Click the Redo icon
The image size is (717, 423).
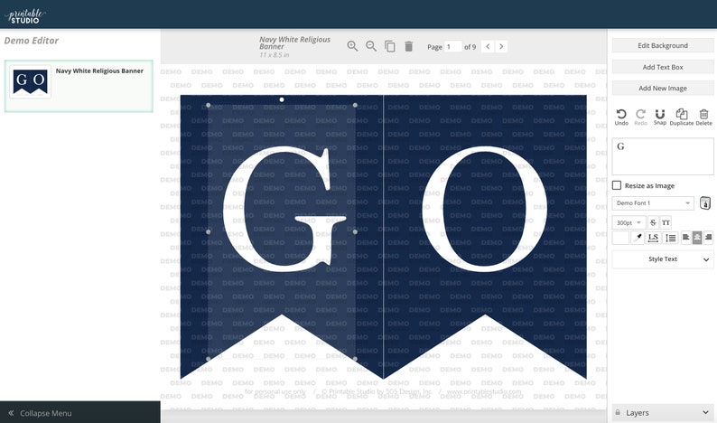coord(640,117)
